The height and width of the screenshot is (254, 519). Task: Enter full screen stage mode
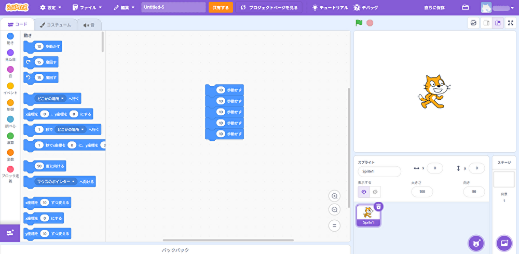coord(510,23)
